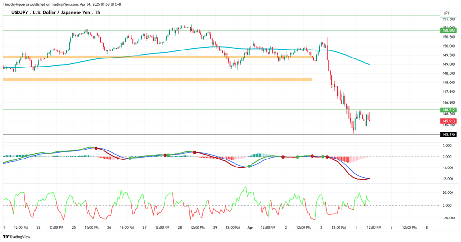Click the lower orange horizontal support band

[157, 80]
